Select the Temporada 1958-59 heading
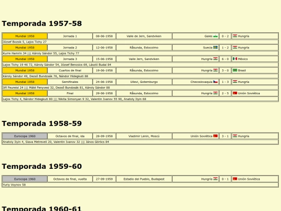This screenshot has width=281, height=211. [x=42, y=123]
